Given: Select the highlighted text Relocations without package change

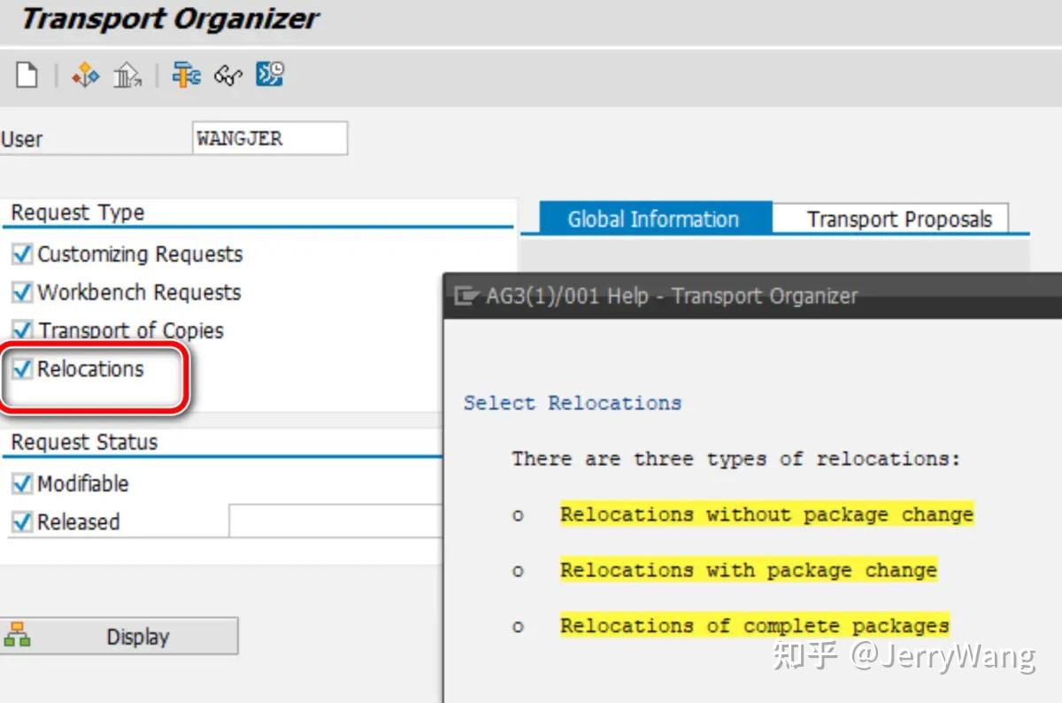Looking at the screenshot, I should tap(766, 514).
